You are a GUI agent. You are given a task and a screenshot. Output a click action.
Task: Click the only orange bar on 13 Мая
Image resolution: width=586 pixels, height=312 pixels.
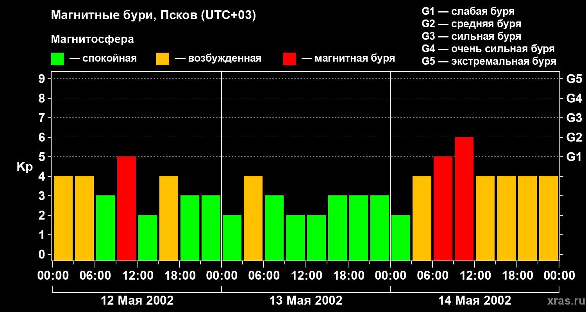[253, 218]
